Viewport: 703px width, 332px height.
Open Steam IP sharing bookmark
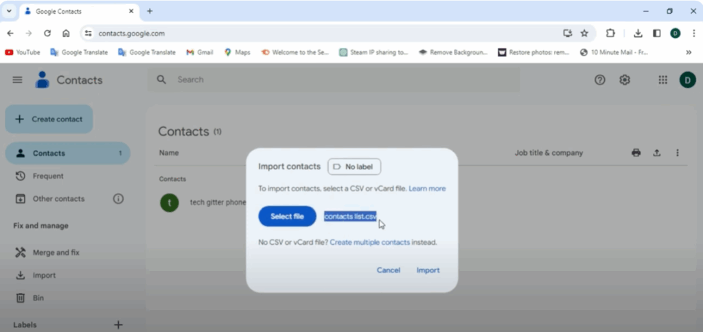click(373, 52)
